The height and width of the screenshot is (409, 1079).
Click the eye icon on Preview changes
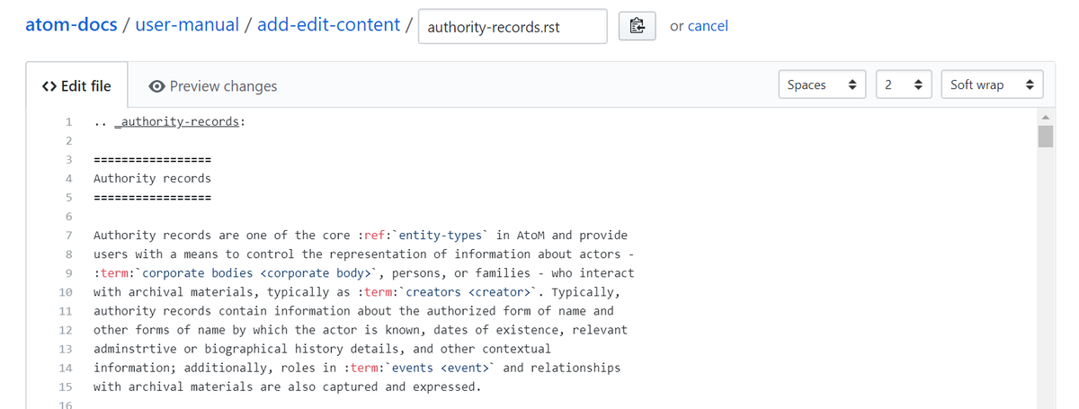(157, 86)
